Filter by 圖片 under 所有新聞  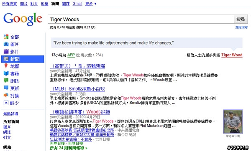click(x=7, y=127)
